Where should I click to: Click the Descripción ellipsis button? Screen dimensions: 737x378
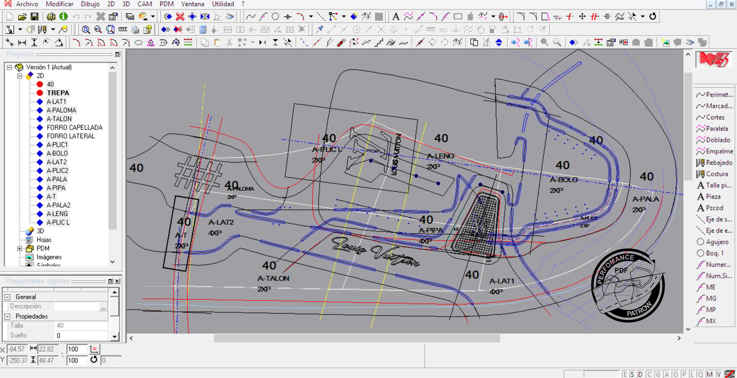point(103,307)
